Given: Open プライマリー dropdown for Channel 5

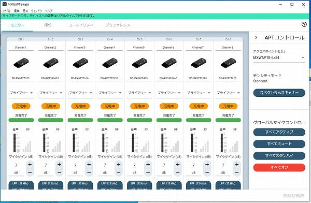Looking at the screenshot, I should click(x=139, y=93).
